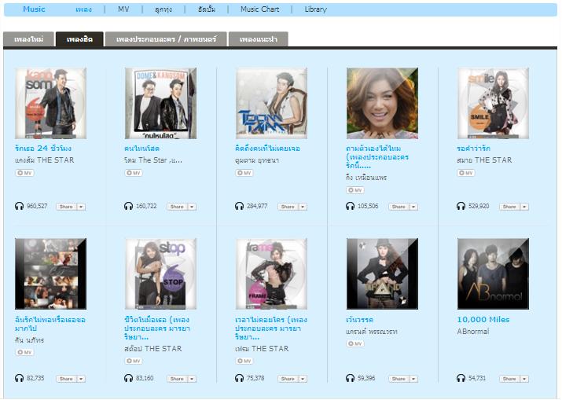Open the เพลงแนะนำ tab
Image resolution: width=562 pixels, height=400 pixels.
click(258, 39)
